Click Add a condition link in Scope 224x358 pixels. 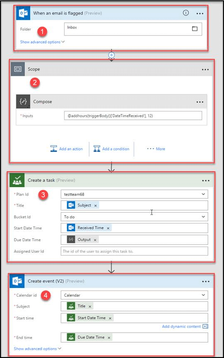pyautogui.click(x=116, y=149)
